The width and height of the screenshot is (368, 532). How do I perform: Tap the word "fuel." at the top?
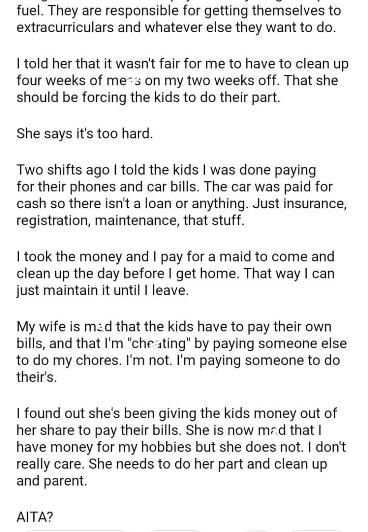[x=31, y=10]
